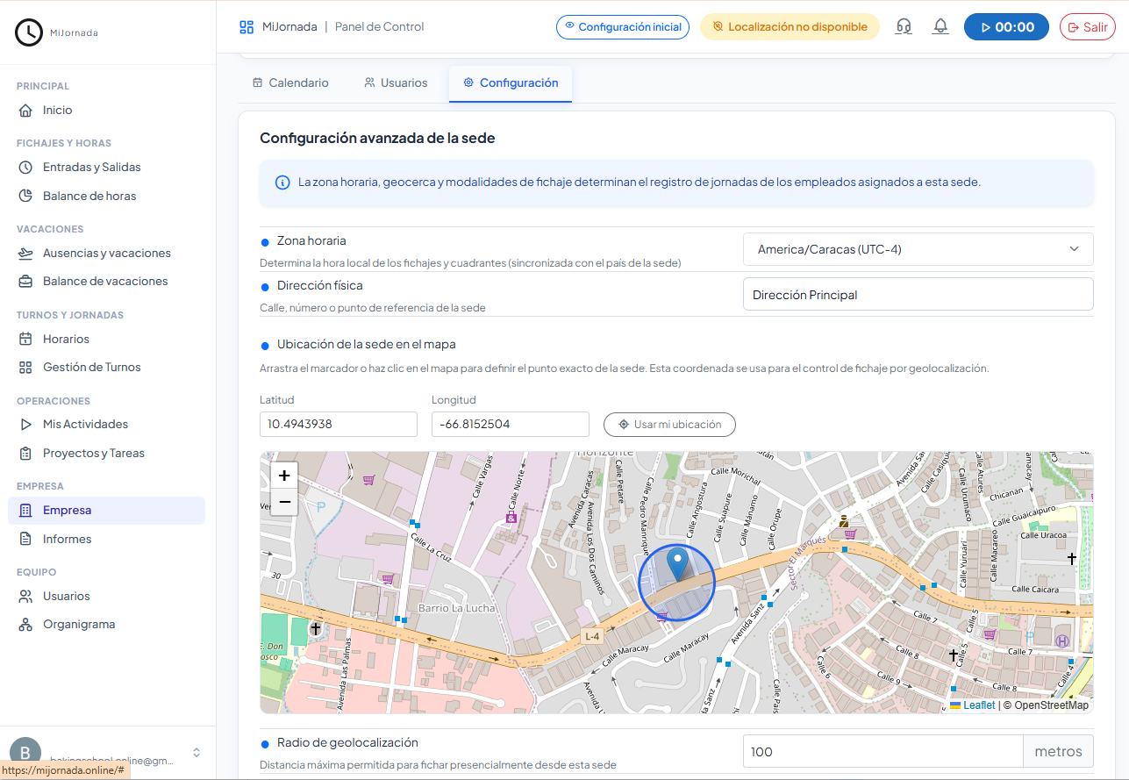Image resolution: width=1129 pixels, height=780 pixels.
Task: Open the OpenStreetMap attribution link
Action: (x=1051, y=705)
